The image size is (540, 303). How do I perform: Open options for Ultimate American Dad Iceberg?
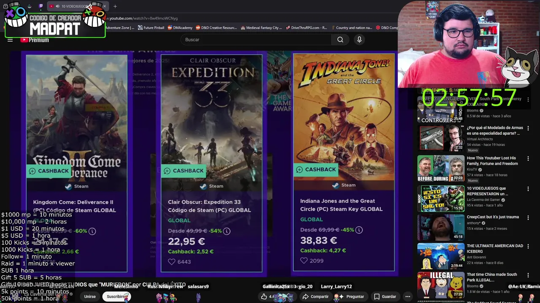pyautogui.click(x=528, y=246)
